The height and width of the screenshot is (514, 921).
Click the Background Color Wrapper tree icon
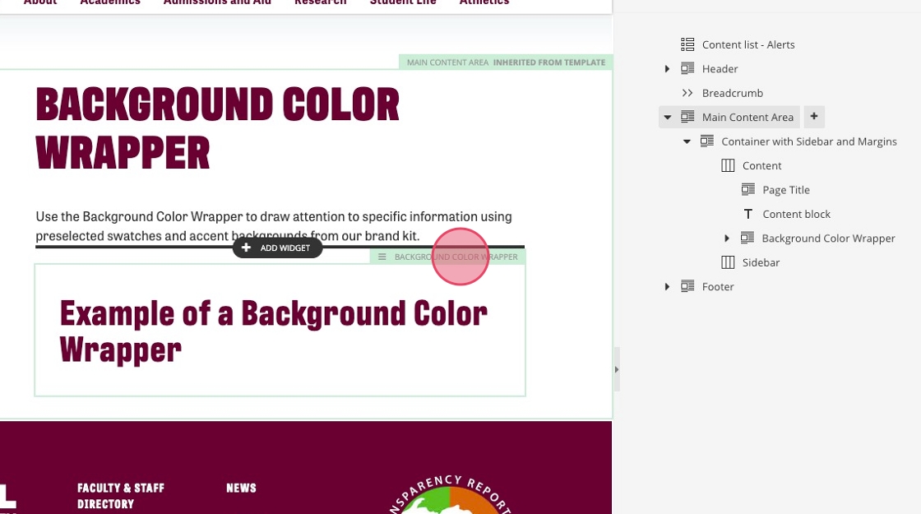coord(747,238)
